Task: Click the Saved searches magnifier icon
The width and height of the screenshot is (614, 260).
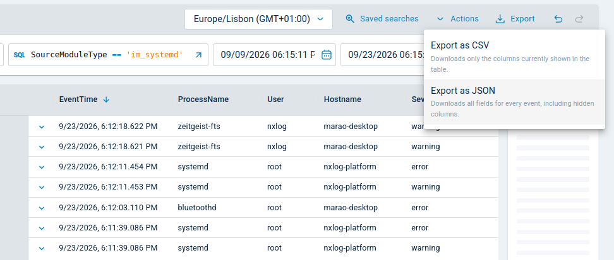Action: click(350, 19)
